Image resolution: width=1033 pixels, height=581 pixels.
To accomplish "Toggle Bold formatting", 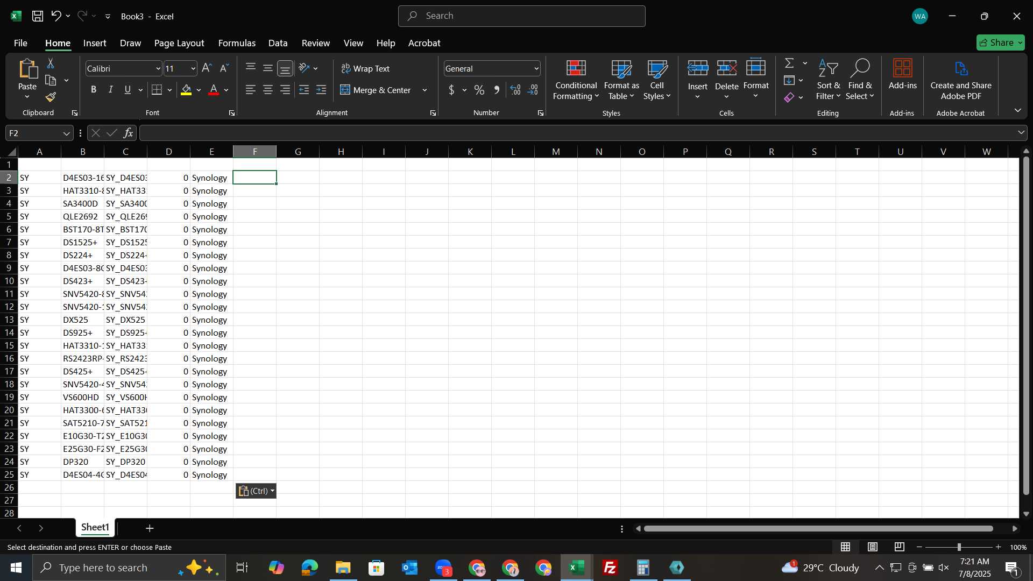I will click(94, 90).
